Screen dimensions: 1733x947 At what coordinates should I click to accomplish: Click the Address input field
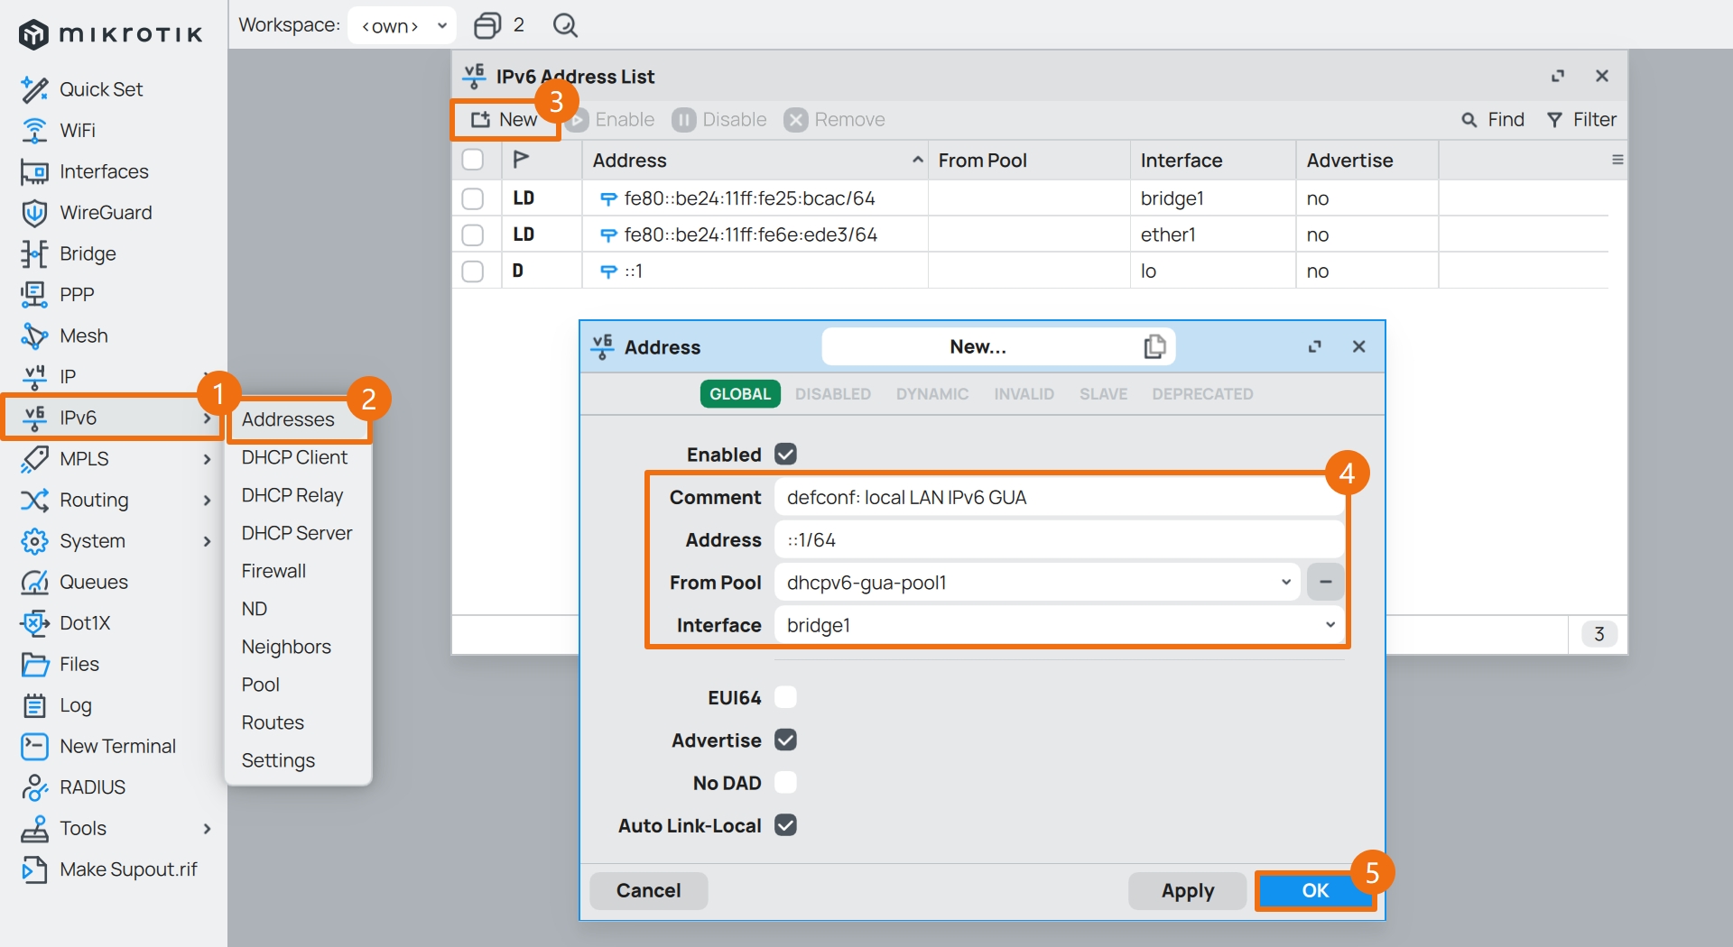coord(1059,540)
